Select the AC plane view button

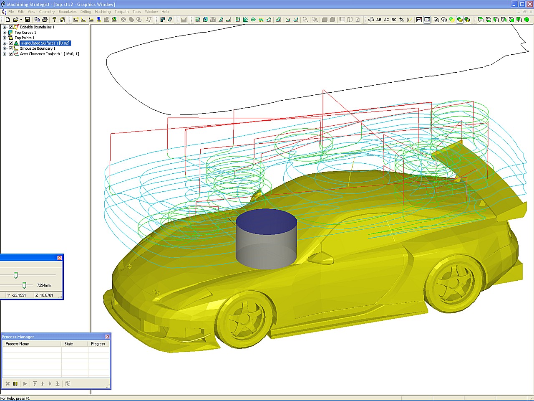386,20
